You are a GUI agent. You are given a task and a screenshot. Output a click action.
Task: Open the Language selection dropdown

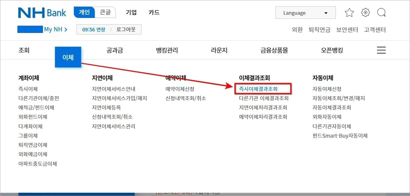(x=305, y=12)
